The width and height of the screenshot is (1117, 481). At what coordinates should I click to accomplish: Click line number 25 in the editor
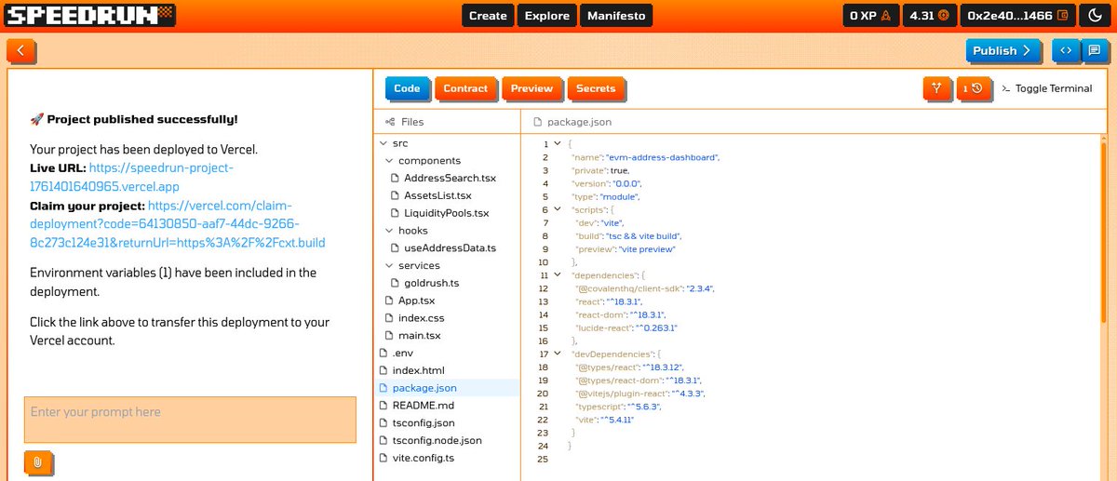point(543,459)
